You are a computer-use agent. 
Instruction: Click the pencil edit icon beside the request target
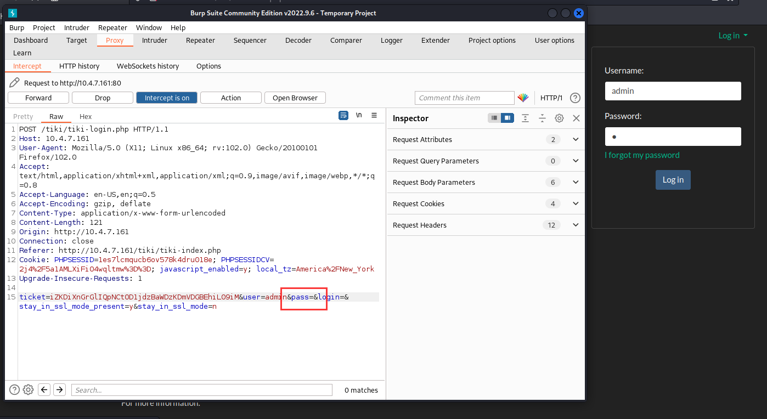click(x=15, y=83)
